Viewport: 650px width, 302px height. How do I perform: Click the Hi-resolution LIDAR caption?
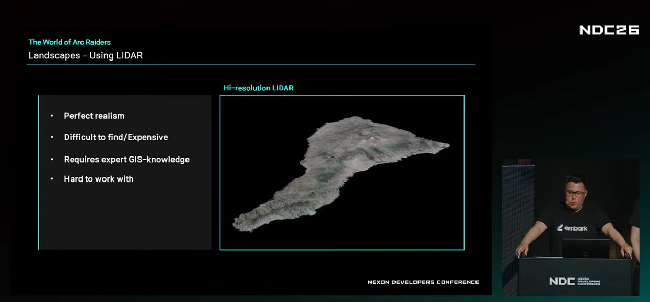[259, 88]
